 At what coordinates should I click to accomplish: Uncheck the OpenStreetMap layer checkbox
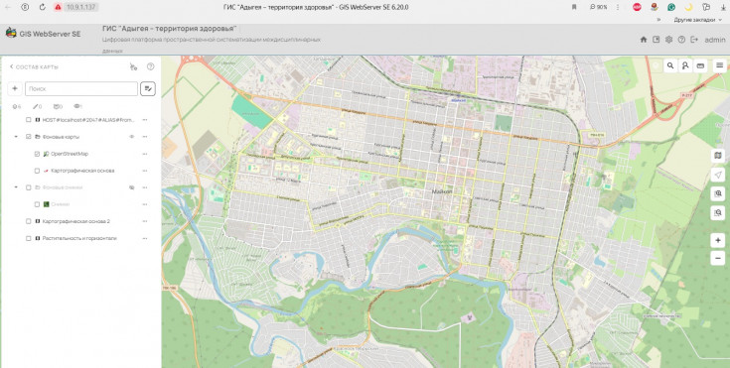[38, 154]
